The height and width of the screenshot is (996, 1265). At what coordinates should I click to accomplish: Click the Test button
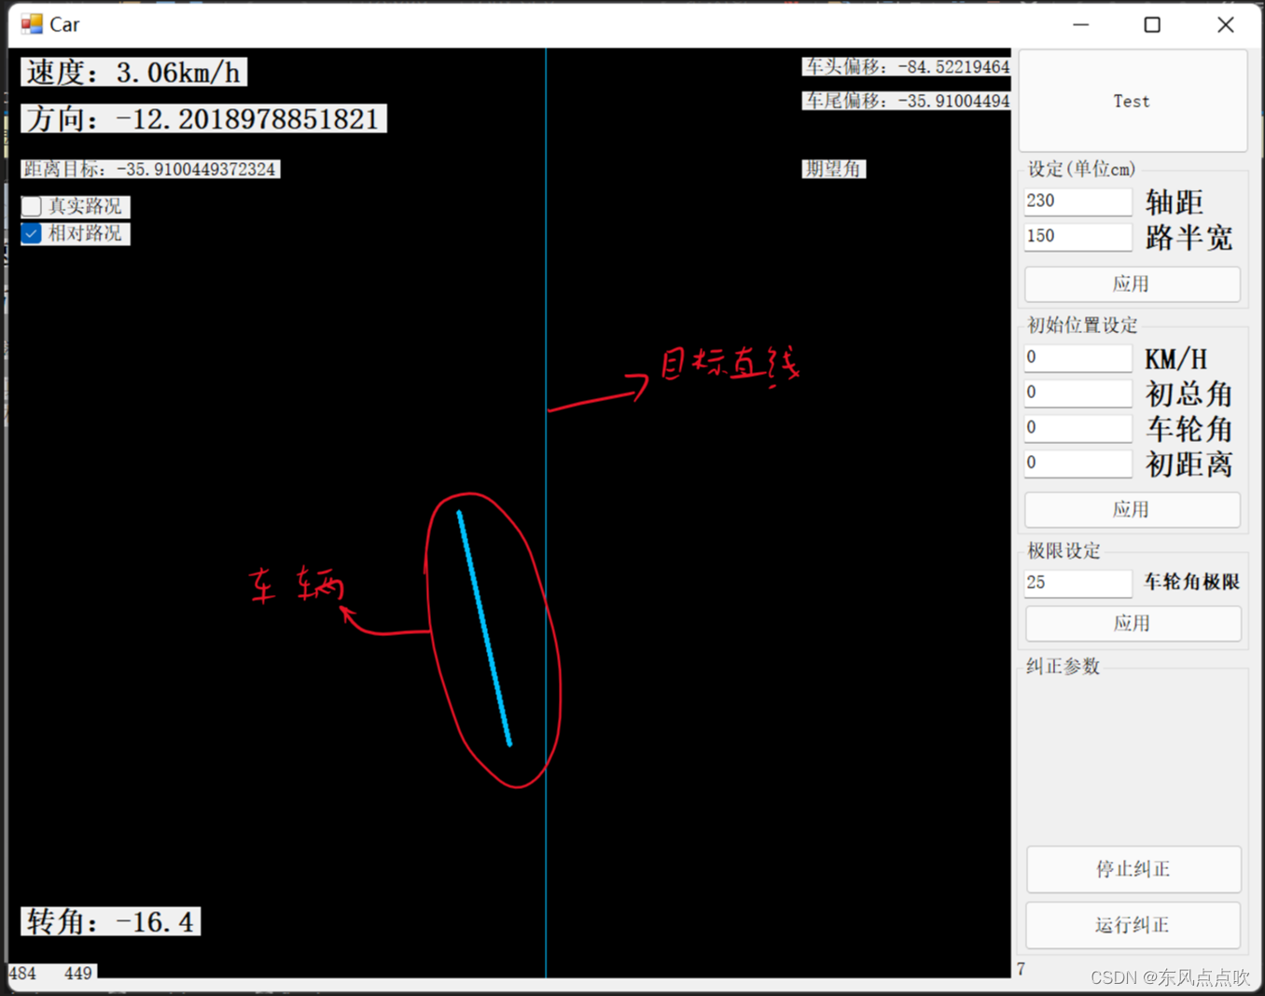pyautogui.click(x=1133, y=101)
